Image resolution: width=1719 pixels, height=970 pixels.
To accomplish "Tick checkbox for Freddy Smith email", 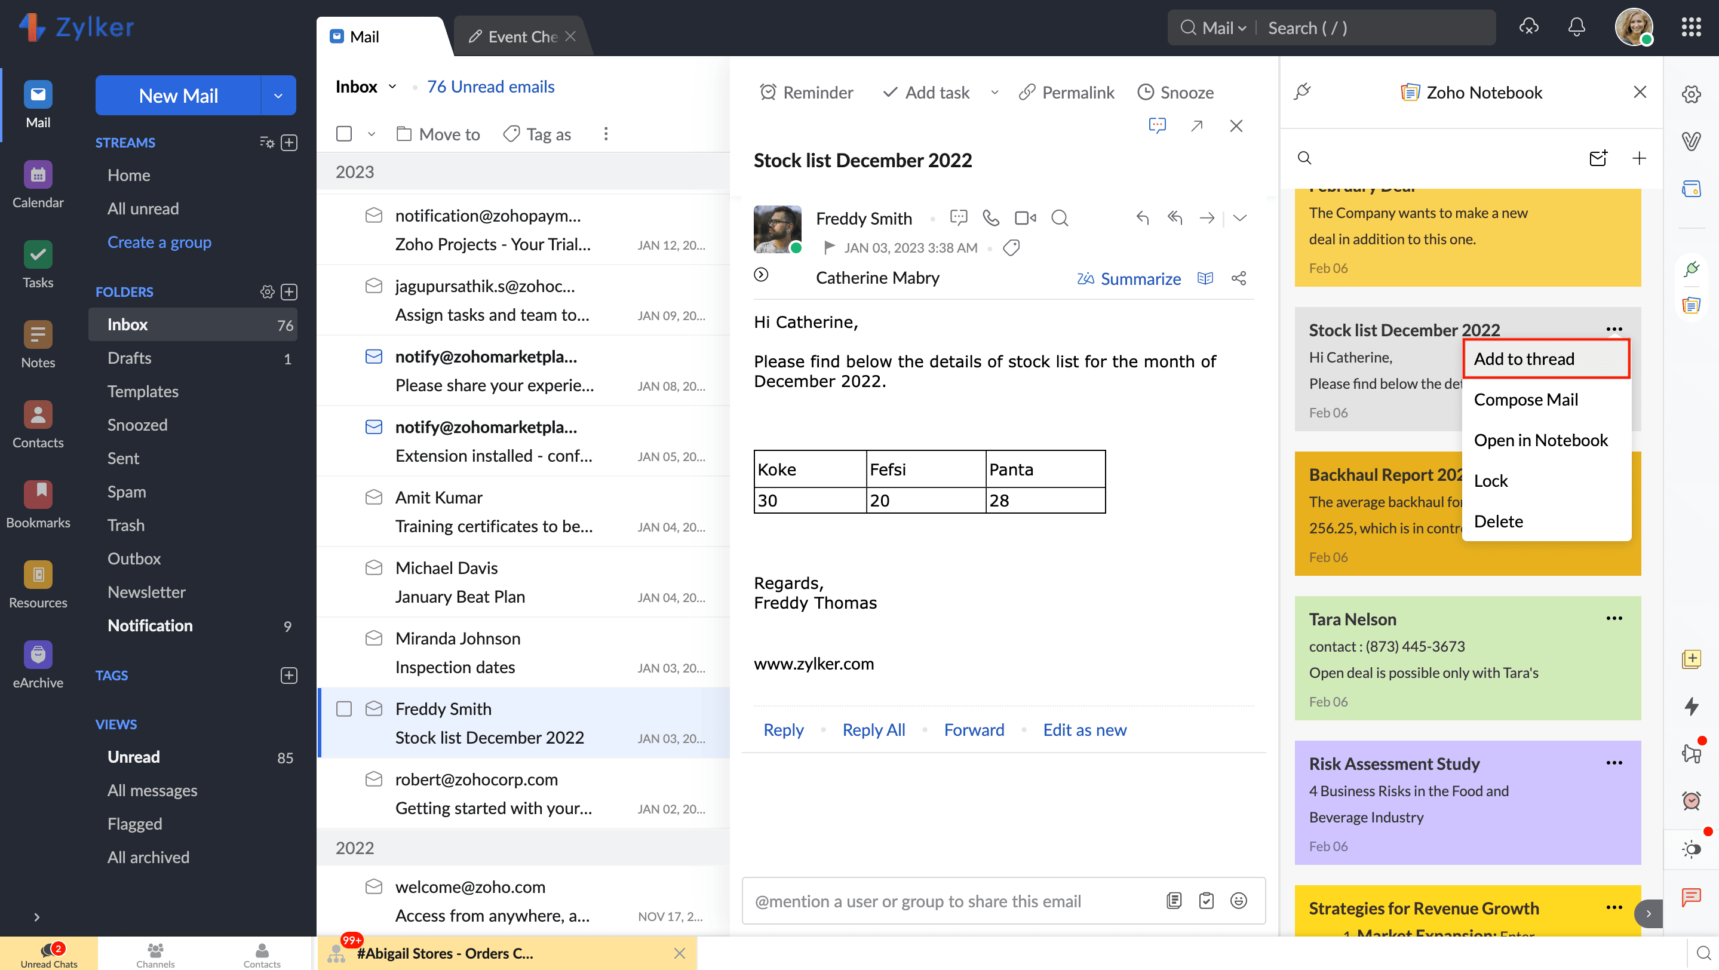I will pos(343,708).
